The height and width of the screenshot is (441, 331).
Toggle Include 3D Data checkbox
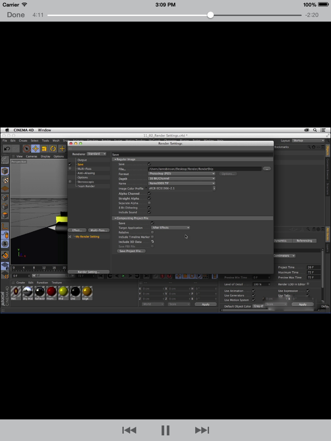coord(152,242)
